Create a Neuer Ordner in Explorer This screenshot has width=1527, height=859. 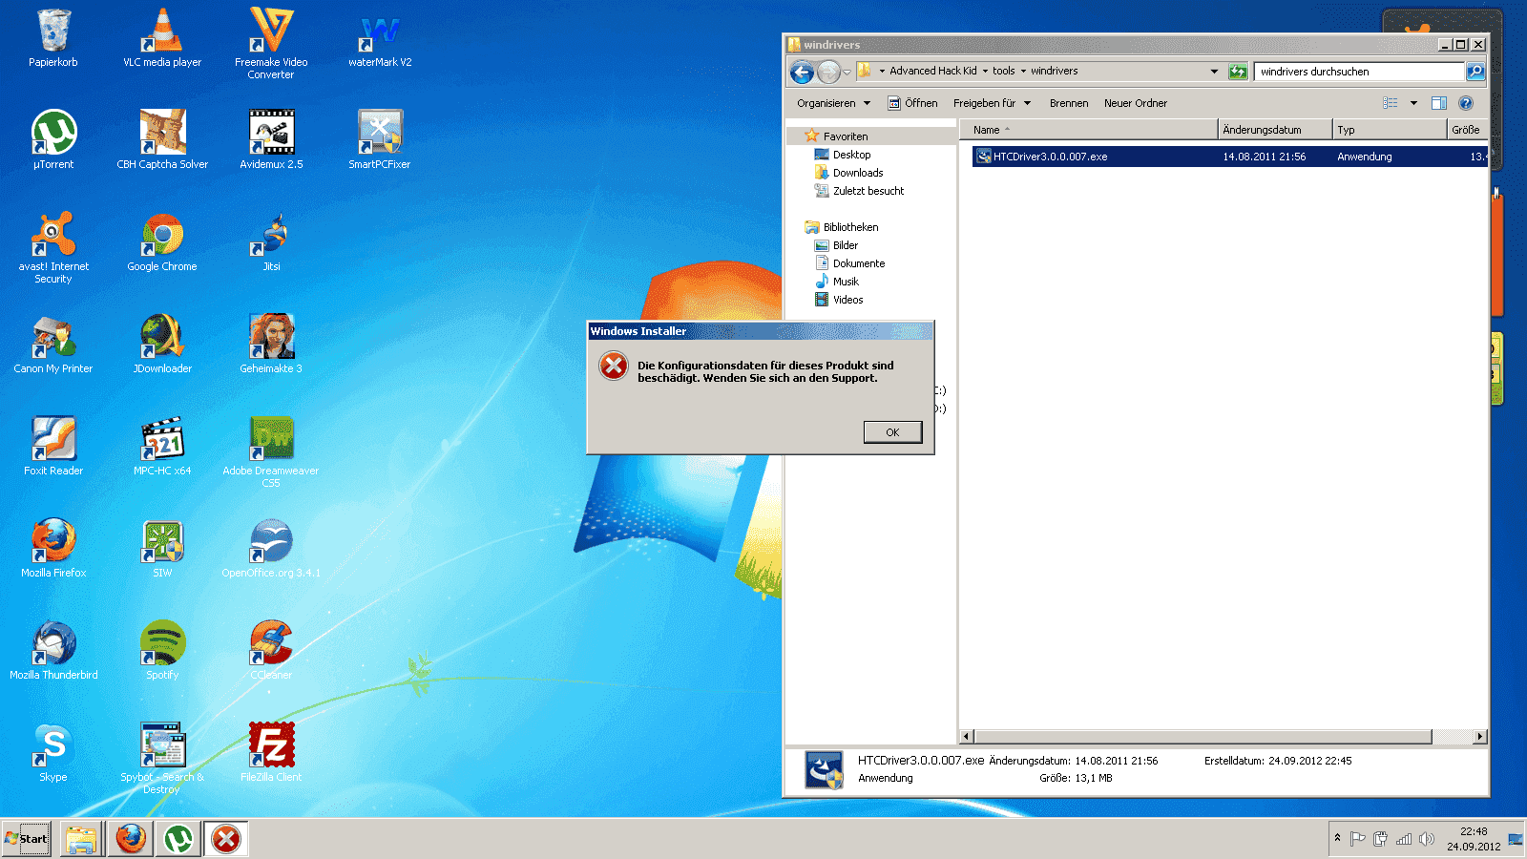click(1136, 103)
